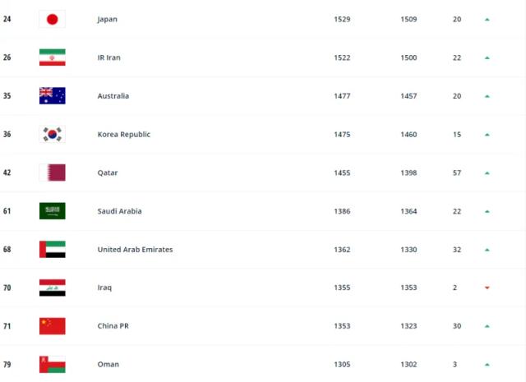The image size is (526, 382).
Task: Click Japan's green up arrow indicator
Action: 487,19
